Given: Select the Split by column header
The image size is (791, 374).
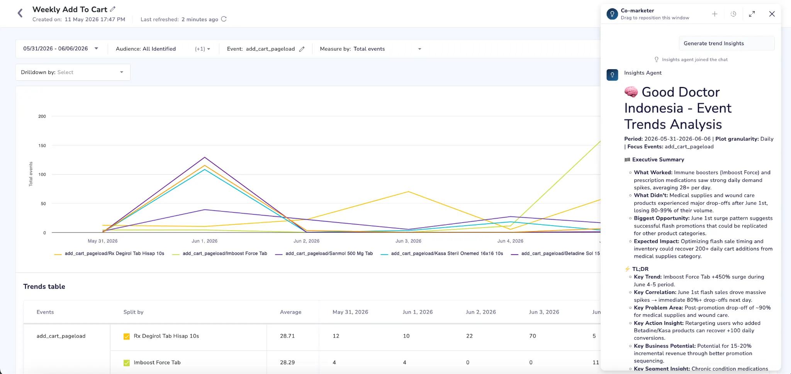Looking at the screenshot, I should tap(133, 312).
